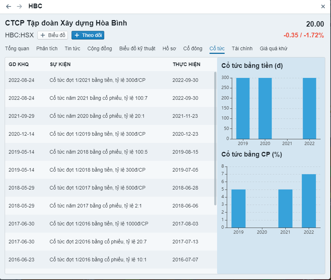331x280 pixels.
Task: Select the 2022-08-24 cash dividend 300đ/CP row
Action: tap(108, 80)
